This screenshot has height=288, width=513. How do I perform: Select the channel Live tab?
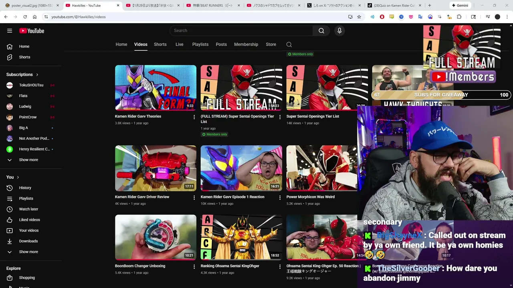pyautogui.click(x=180, y=44)
